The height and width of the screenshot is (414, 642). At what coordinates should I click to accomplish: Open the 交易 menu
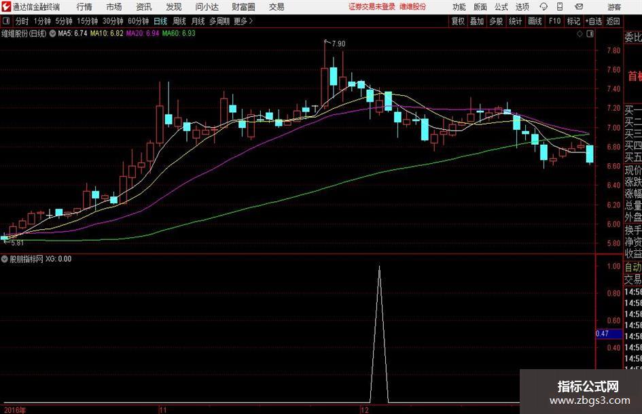(277, 7)
